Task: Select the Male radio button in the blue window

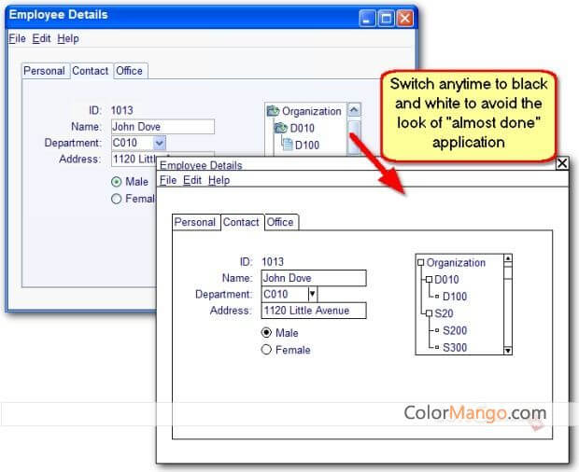Action: point(116,182)
